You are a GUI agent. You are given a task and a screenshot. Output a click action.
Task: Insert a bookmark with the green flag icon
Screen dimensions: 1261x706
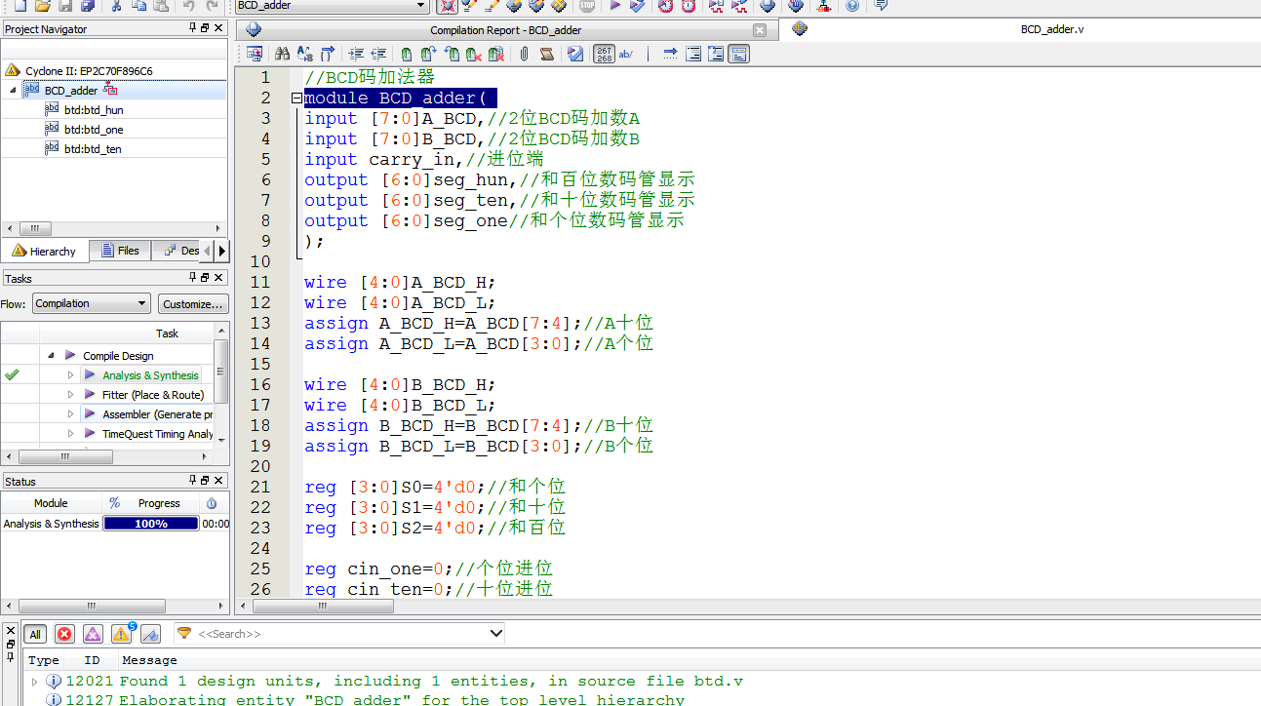(x=408, y=54)
